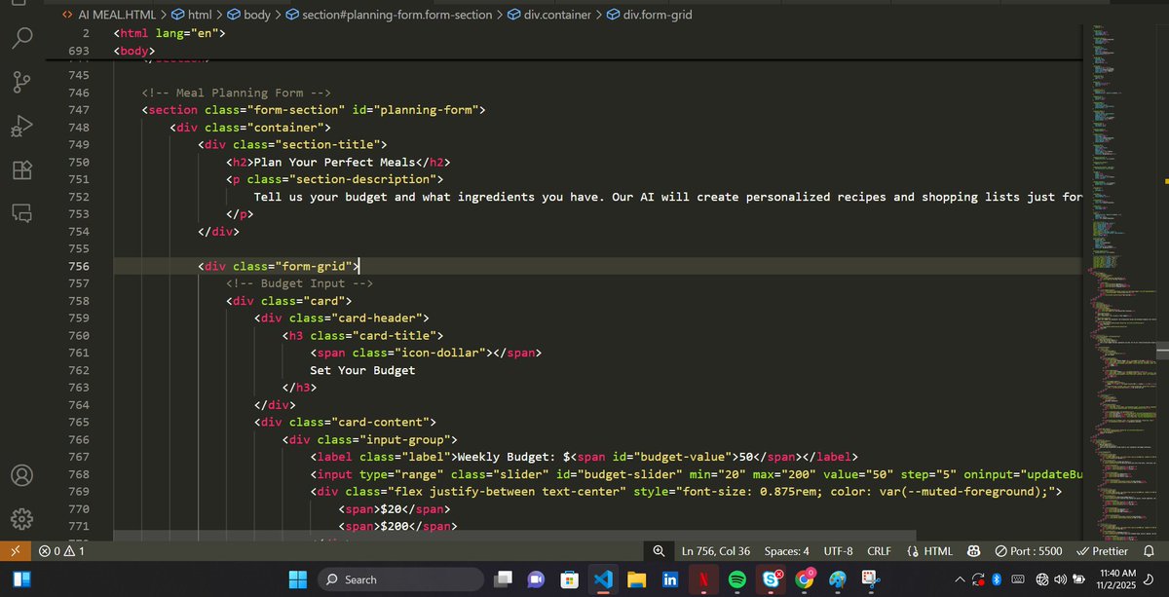Image resolution: width=1169 pixels, height=597 pixels.
Task: Open Copilot status icon in status bar
Action: click(x=974, y=551)
